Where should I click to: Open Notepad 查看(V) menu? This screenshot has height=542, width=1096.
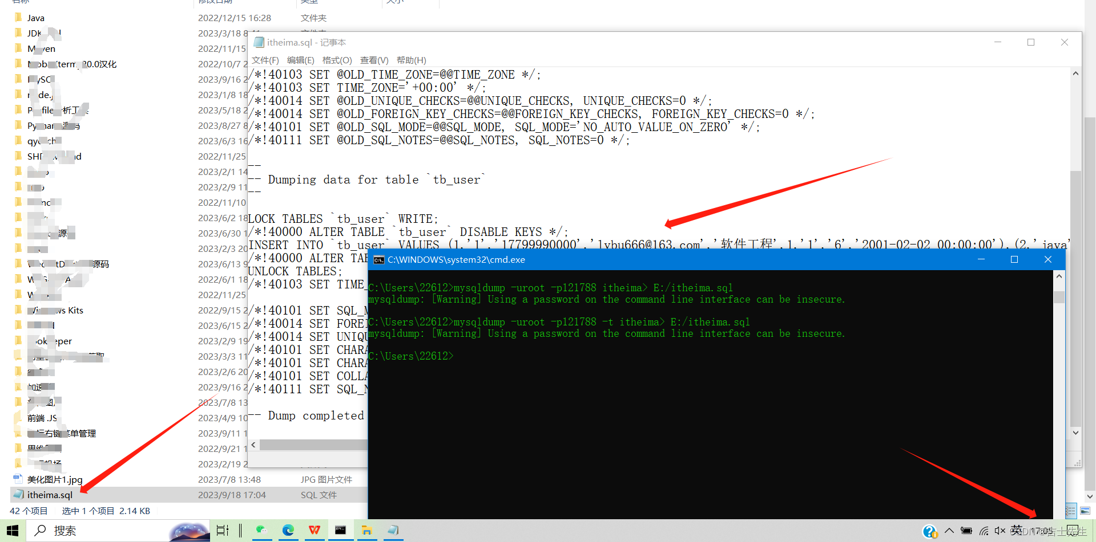click(374, 60)
